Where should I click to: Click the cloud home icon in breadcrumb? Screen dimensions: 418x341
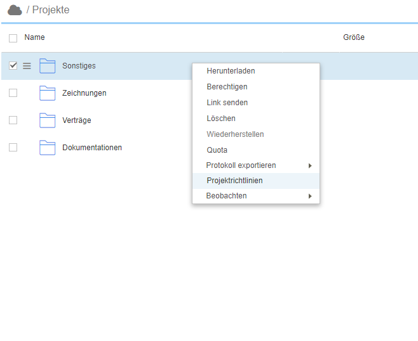coord(15,10)
